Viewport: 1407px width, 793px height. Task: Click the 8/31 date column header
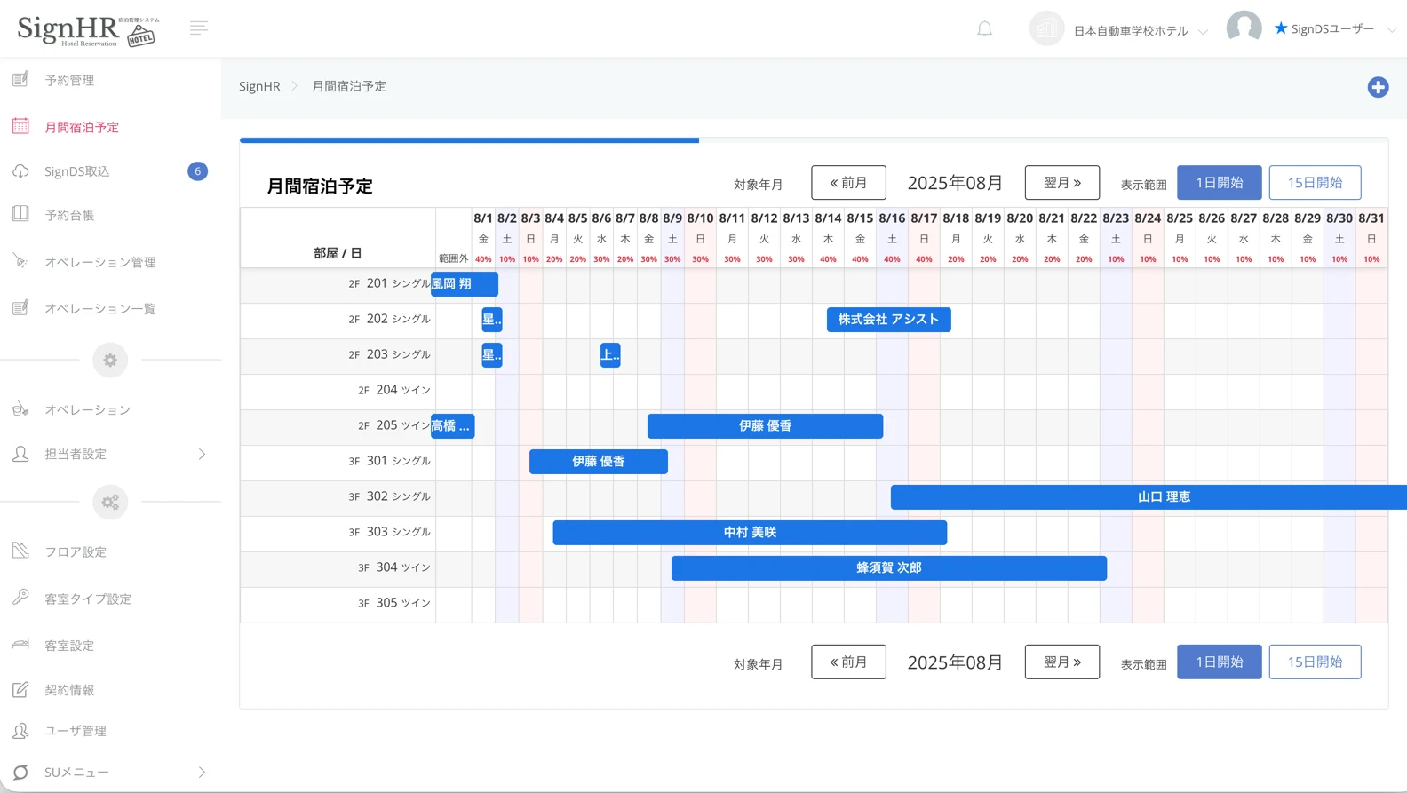pos(1371,218)
